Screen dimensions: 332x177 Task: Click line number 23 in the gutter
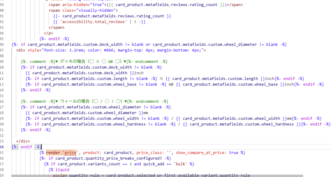2,141
